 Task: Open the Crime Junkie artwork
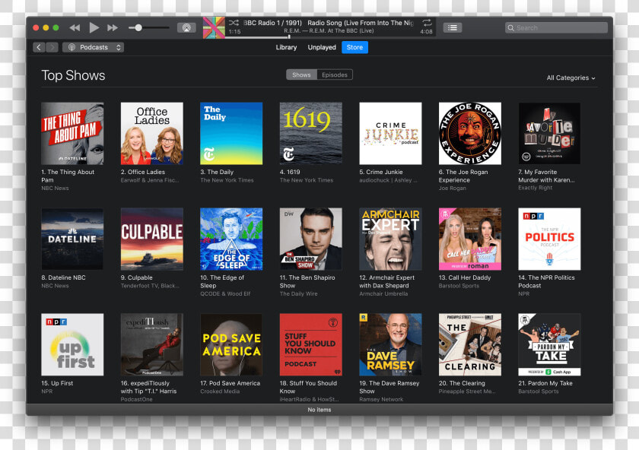(390, 133)
